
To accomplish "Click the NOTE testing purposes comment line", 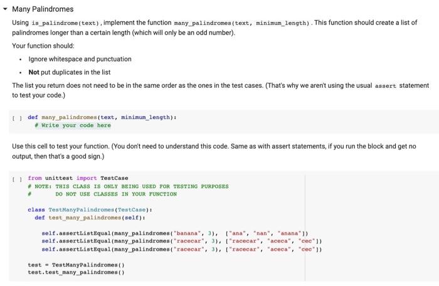I will (x=128, y=186).
